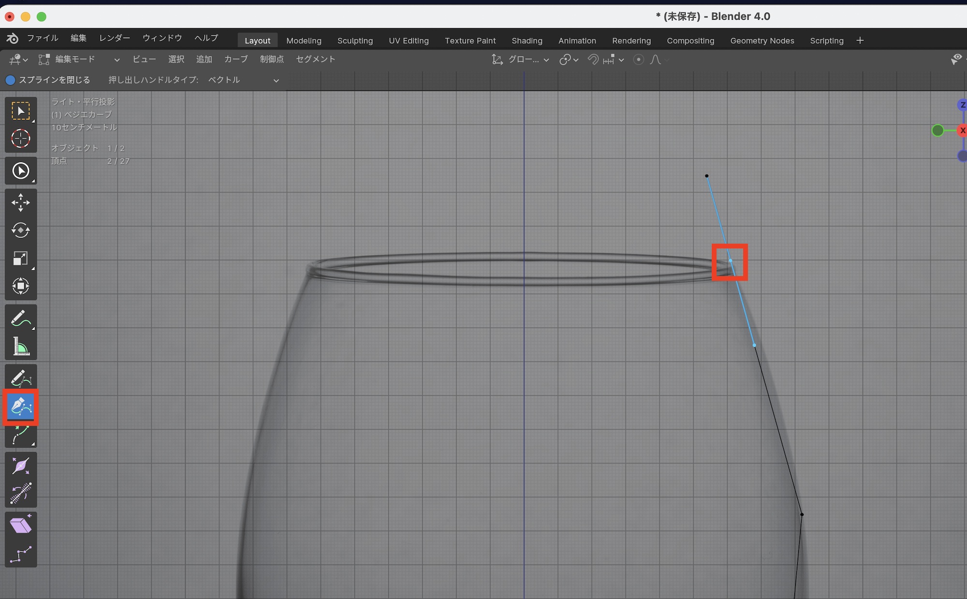Select the Move tool

click(20, 203)
